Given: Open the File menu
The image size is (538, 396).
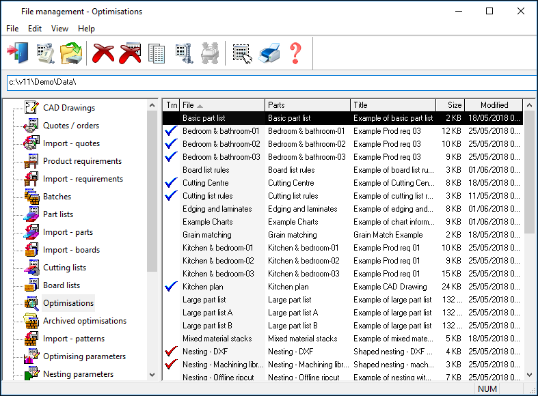Looking at the screenshot, I should point(12,29).
